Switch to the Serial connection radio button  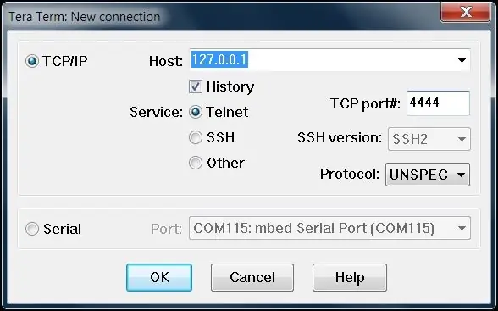point(32,229)
